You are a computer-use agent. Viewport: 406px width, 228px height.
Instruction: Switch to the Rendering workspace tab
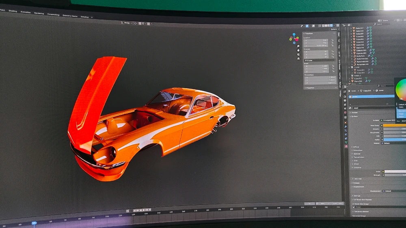point(39,13)
